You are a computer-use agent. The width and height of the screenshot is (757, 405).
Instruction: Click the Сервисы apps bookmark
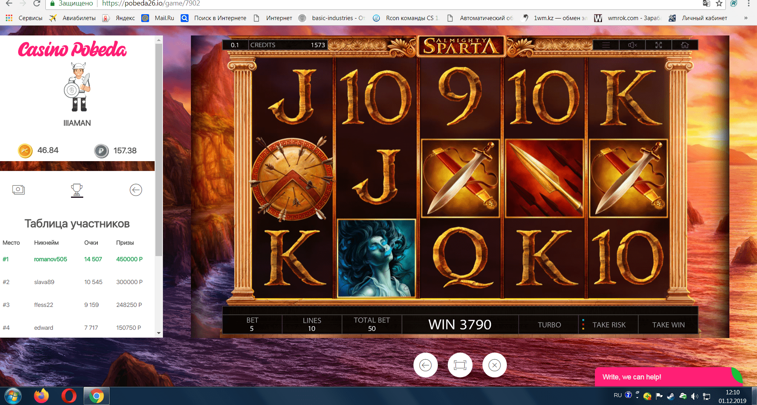pos(24,18)
